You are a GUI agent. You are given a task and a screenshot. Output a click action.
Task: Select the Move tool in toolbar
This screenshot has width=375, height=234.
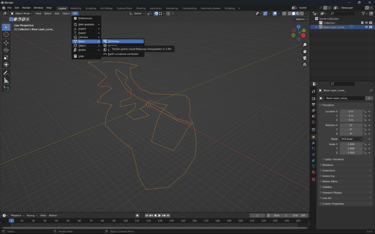6,43
